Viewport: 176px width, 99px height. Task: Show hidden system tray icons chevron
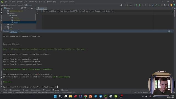[143, 96]
